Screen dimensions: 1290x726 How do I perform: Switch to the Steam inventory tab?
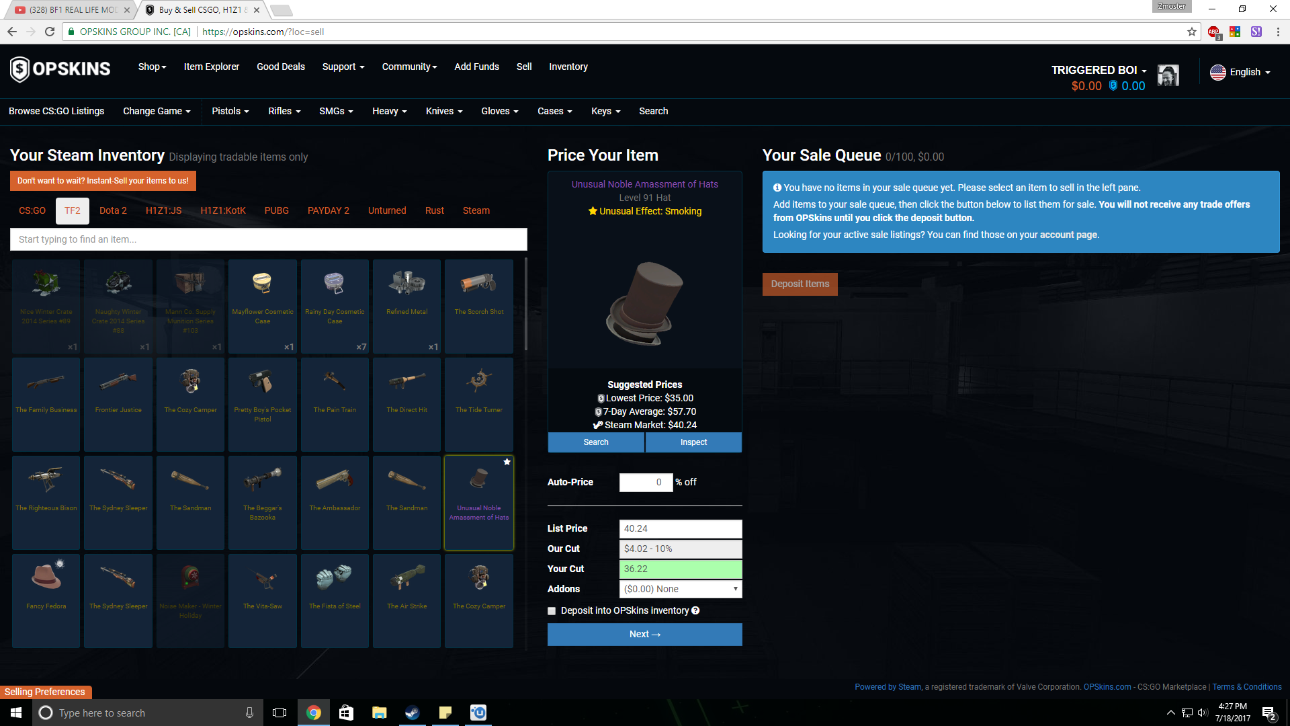click(x=476, y=210)
